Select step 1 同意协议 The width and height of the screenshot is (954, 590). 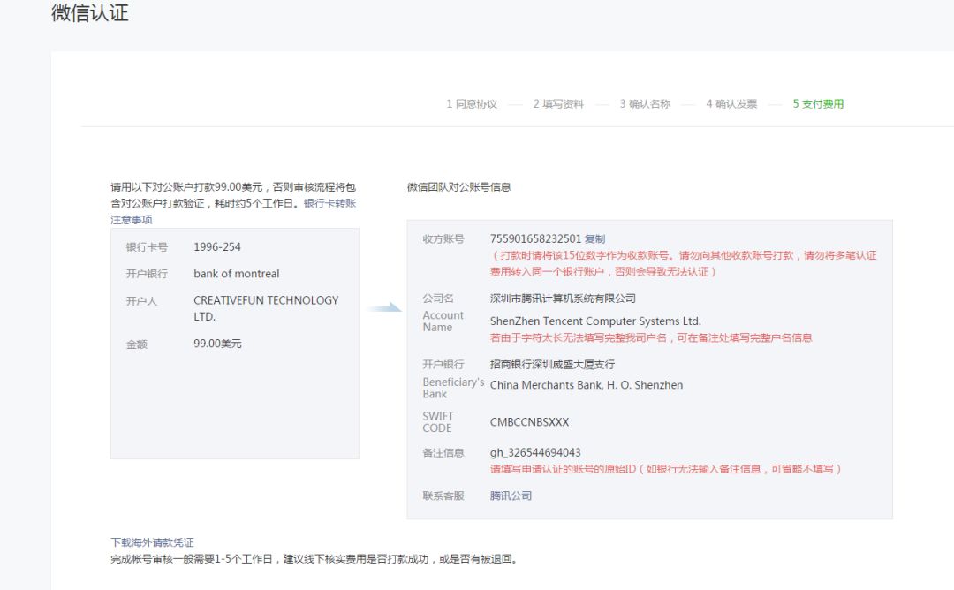[472, 104]
